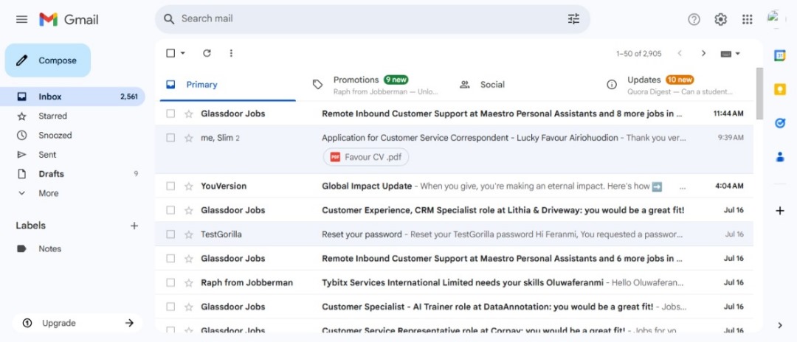Go to newer messages page
The width and height of the screenshot is (797, 342).
coord(680,53)
